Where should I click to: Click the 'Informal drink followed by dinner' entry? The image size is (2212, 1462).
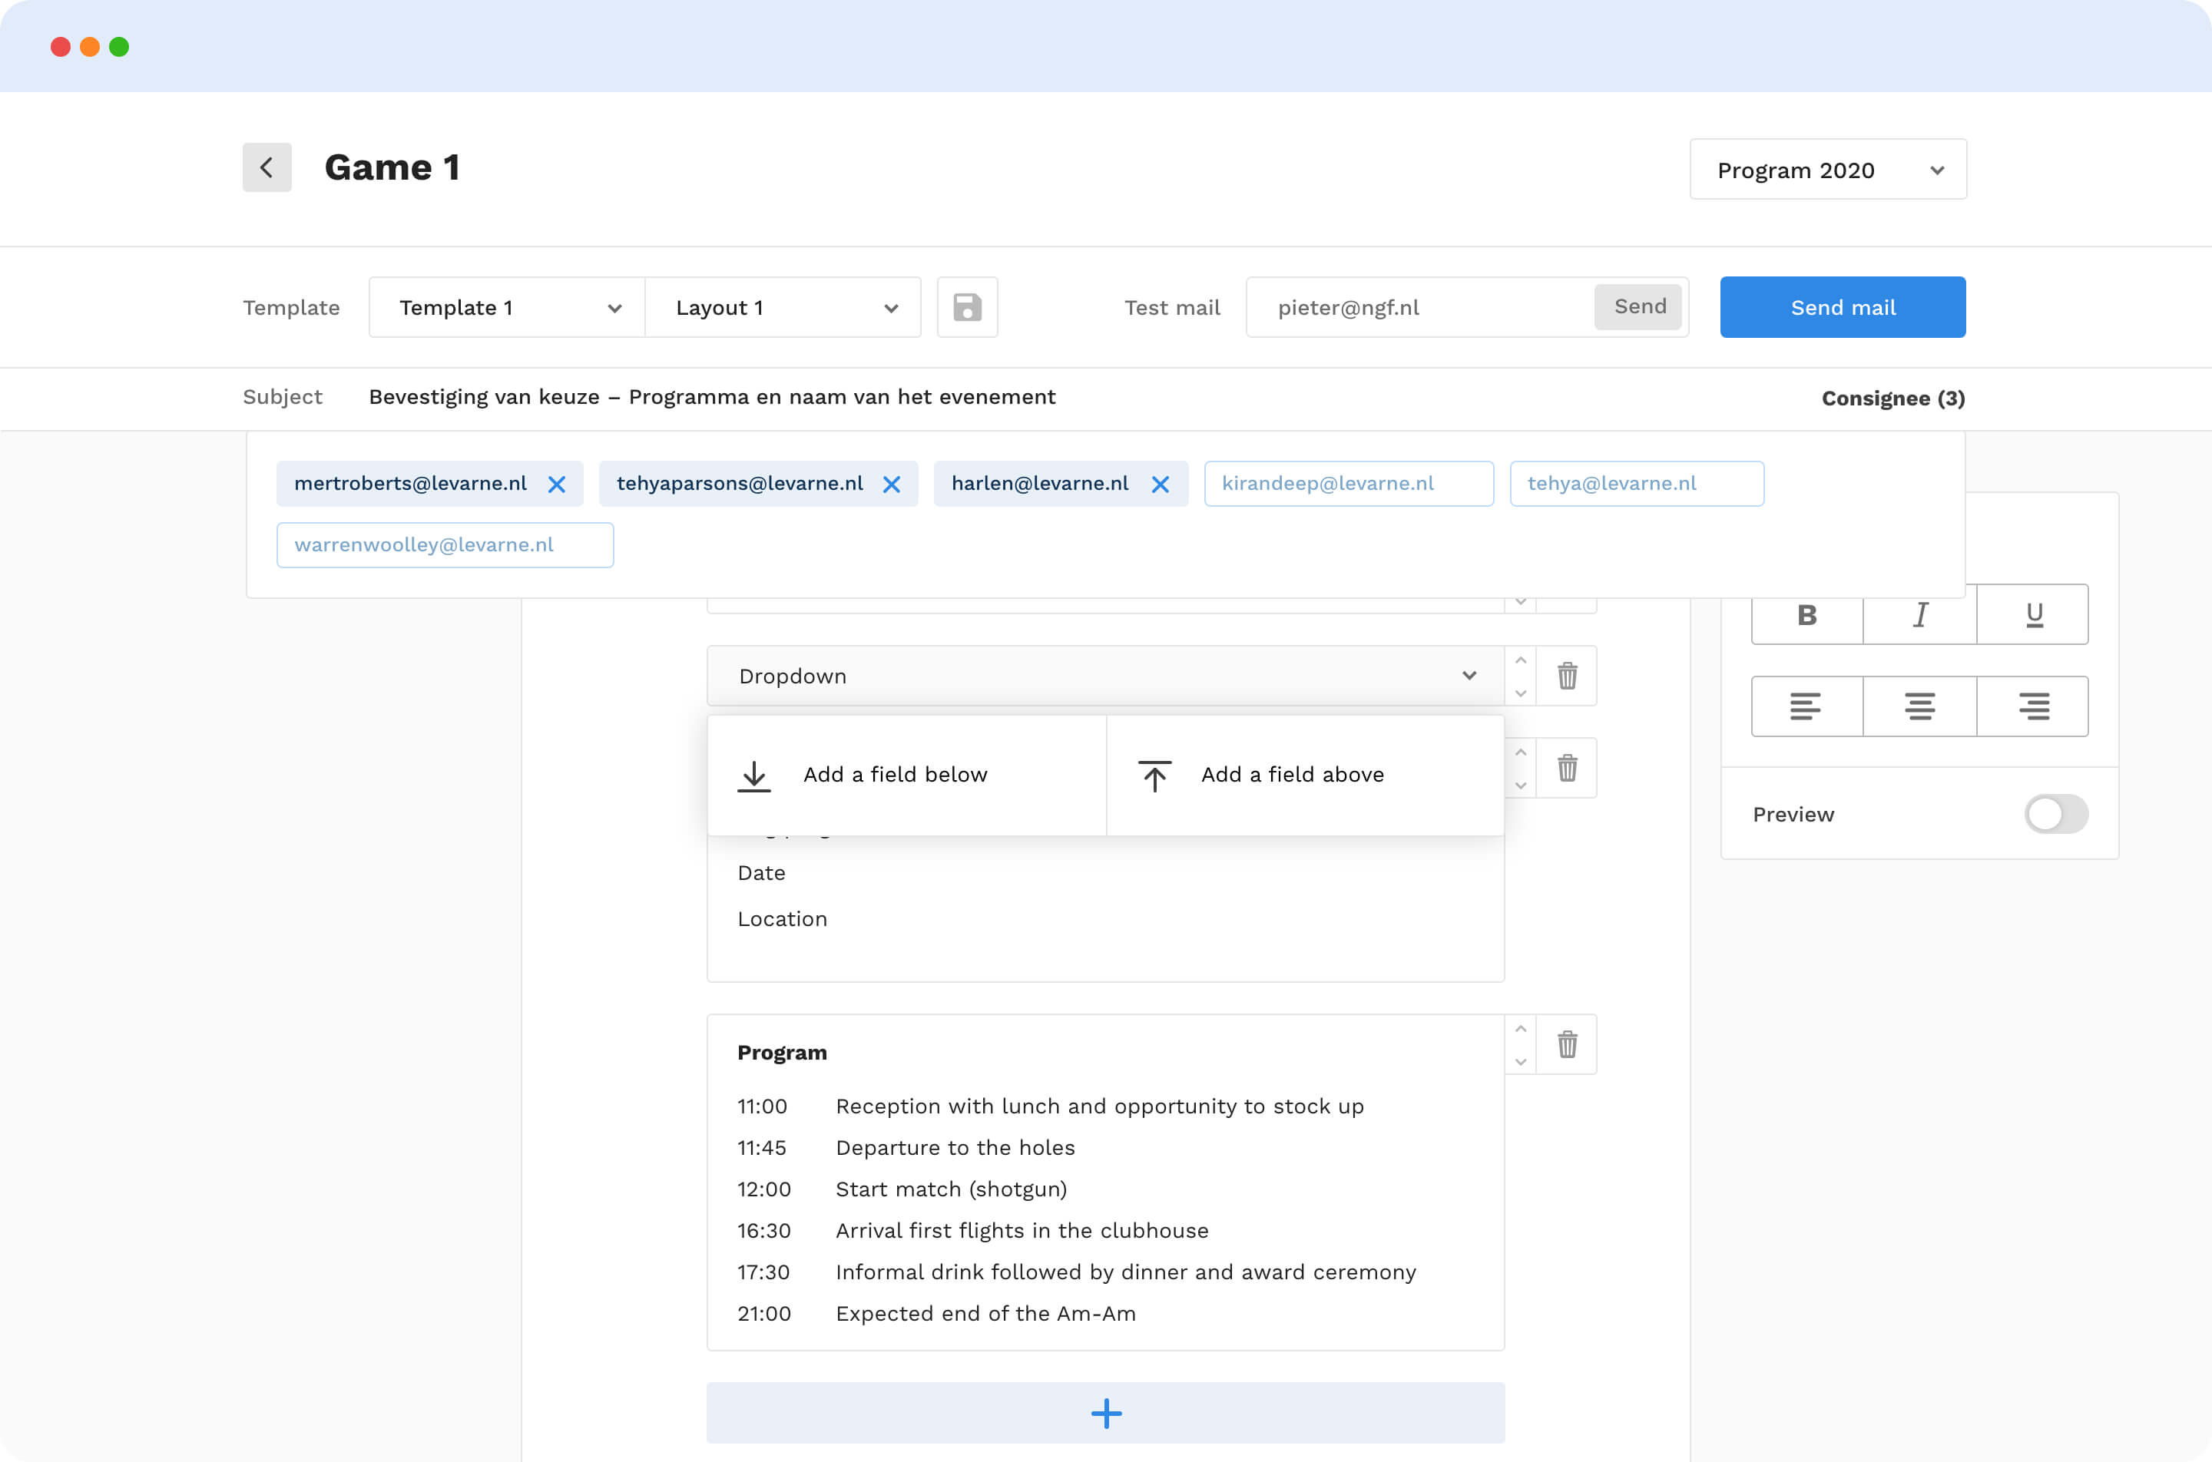click(x=1125, y=1273)
